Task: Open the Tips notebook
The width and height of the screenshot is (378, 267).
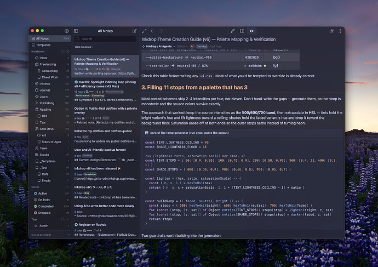Action: [x=50, y=122]
